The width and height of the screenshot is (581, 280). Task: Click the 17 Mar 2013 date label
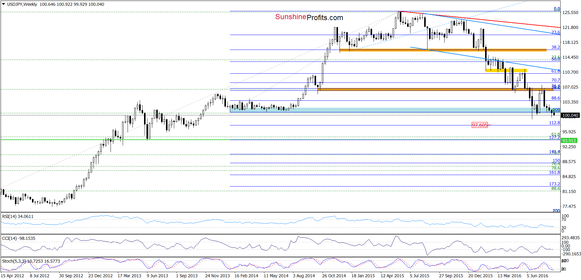click(x=129, y=276)
